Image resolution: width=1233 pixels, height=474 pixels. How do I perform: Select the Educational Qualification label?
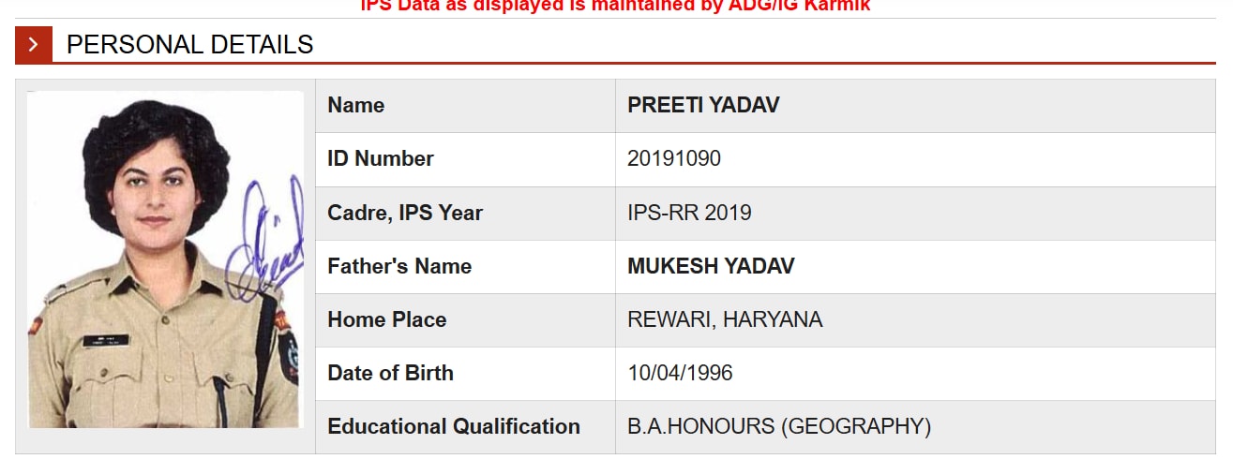pos(454,426)
